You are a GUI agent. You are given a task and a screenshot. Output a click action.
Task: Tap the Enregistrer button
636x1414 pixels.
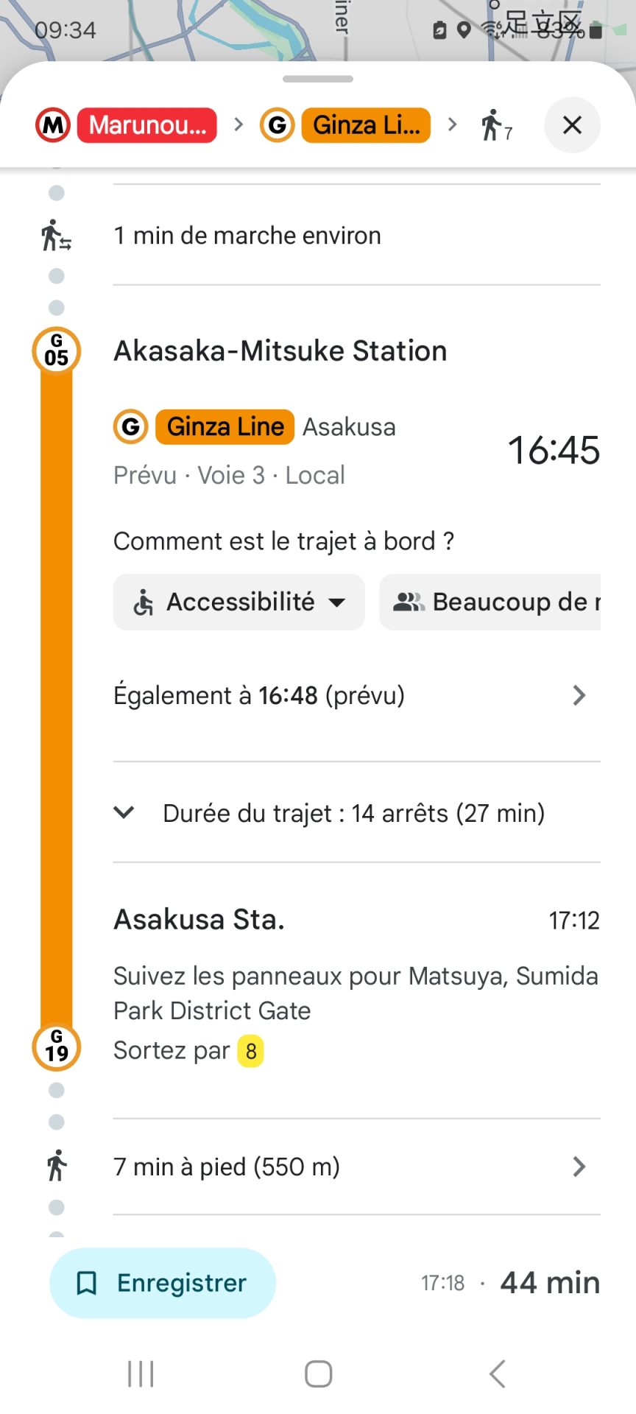(x=163, y=1283)
